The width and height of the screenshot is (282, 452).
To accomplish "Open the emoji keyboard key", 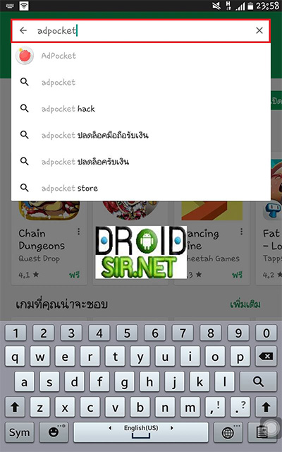I will (54, 432).
